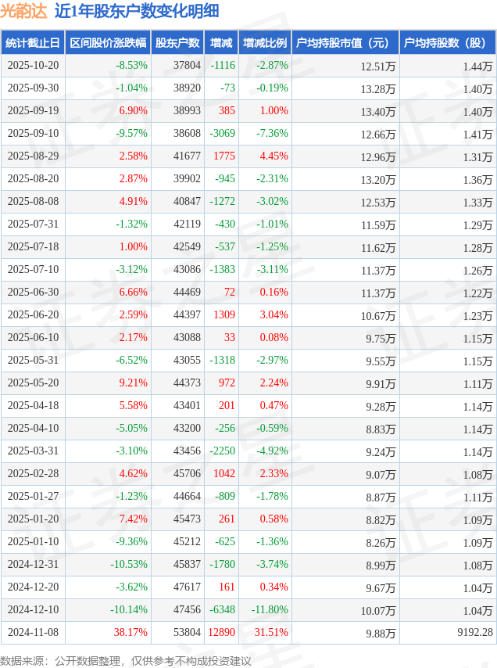Click the 12890 shareholder increase value

pyautogui.click(x=221, y=632)
